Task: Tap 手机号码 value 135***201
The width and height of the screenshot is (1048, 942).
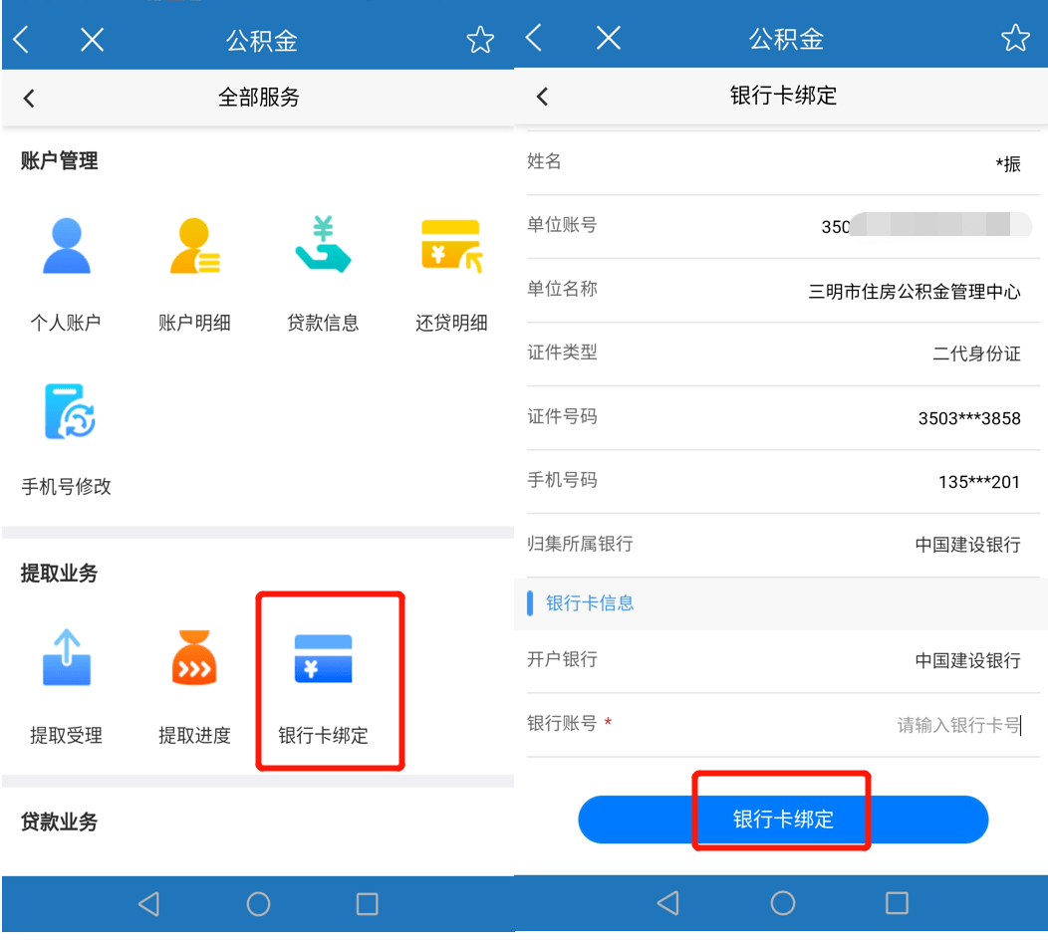Action: pyautogui.click(x=978, y=482)
